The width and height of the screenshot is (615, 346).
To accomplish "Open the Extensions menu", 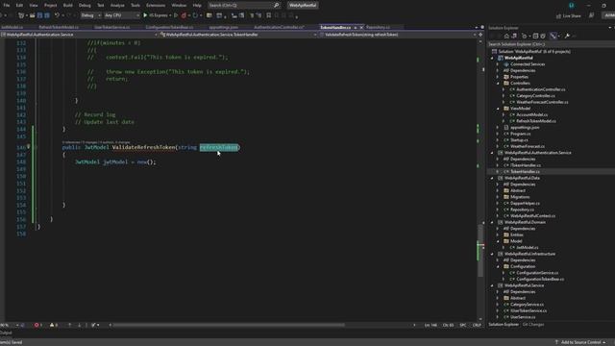I will pos(156,5).
